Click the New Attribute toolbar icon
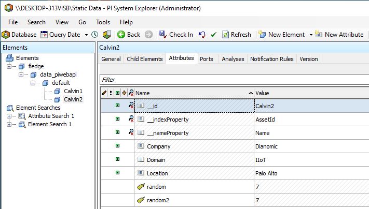This screenshot has height=209, width=369. 319,35
